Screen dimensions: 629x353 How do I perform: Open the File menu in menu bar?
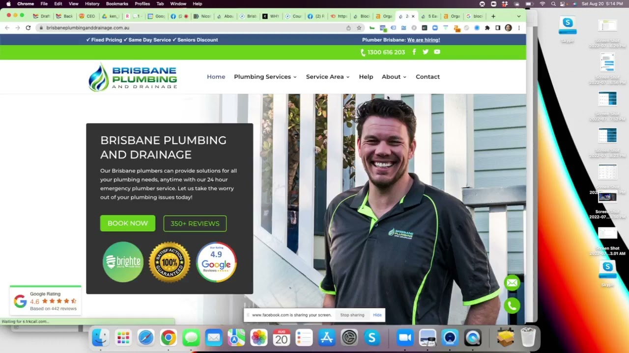tap(44, 4)
